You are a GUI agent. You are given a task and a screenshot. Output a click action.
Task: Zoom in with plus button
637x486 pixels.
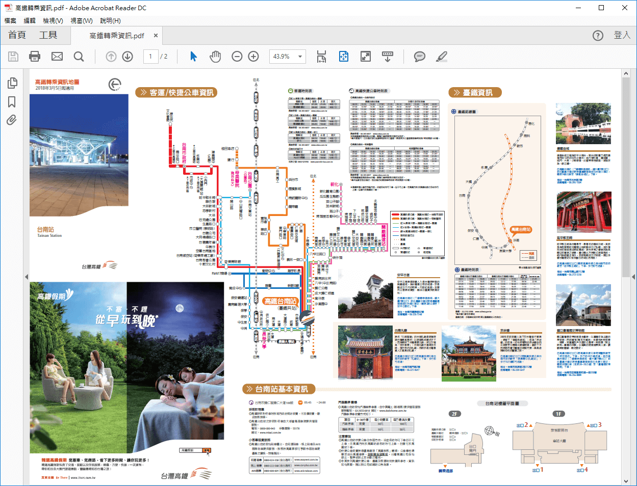253,57
